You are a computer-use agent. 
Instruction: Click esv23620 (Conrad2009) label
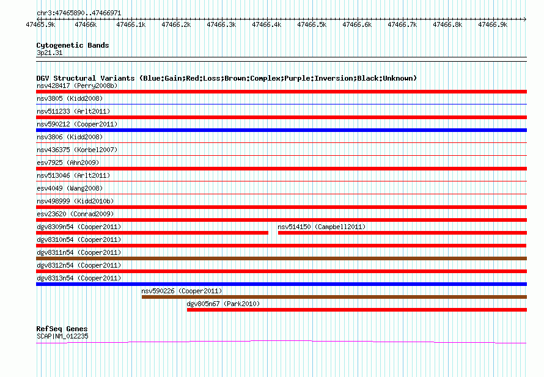75,214
